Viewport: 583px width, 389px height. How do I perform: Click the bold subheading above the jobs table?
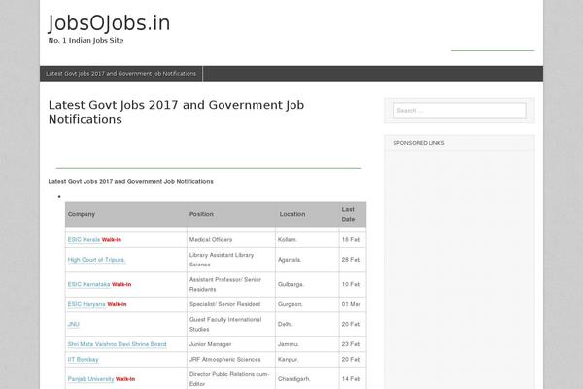click(x=130, y=181)
